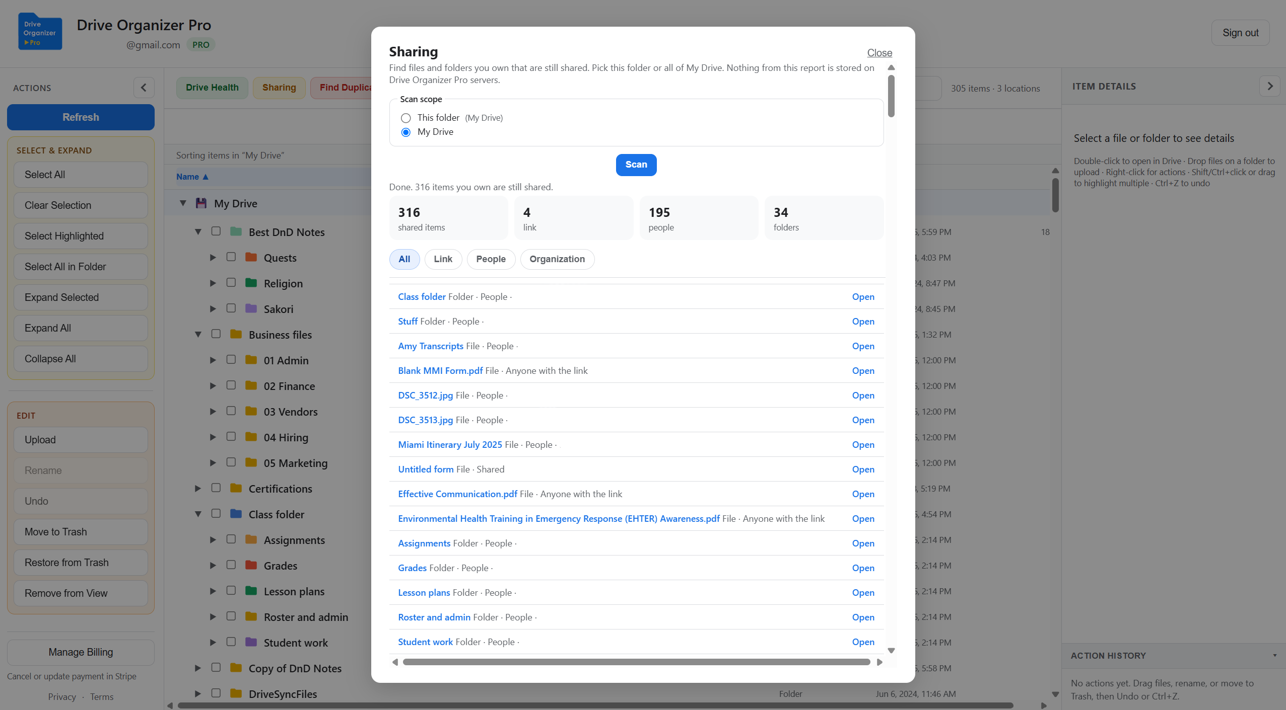Check the 02 Finance checkbox
Viewport: 1286px width, 710px height.
click(x=231, y=385)
